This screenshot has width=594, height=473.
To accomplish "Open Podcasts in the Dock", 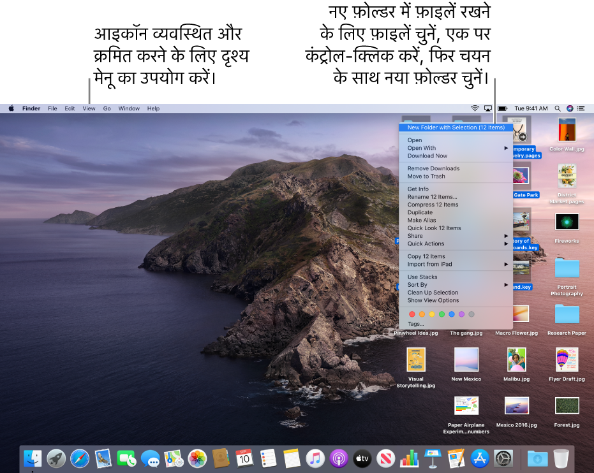I will 339,458.
